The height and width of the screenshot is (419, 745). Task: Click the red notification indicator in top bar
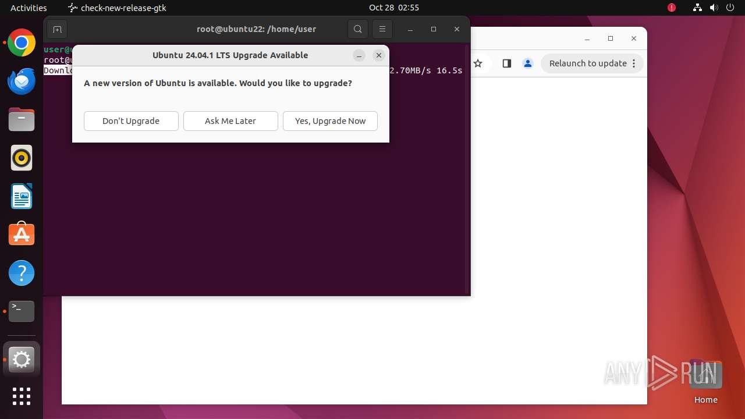pos(672,8)
